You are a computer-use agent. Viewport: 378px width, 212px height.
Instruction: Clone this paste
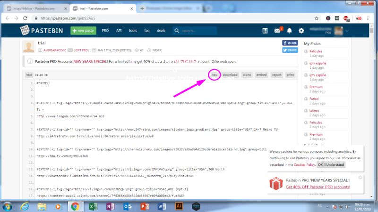[x=247, y=75]
